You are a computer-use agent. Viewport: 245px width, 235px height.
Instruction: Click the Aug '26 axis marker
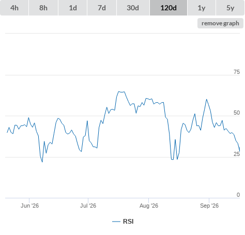[x=149, y=206]
